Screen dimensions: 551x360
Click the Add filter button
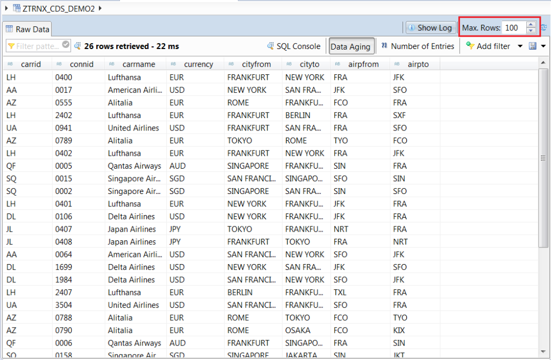[x=488, y=46]
